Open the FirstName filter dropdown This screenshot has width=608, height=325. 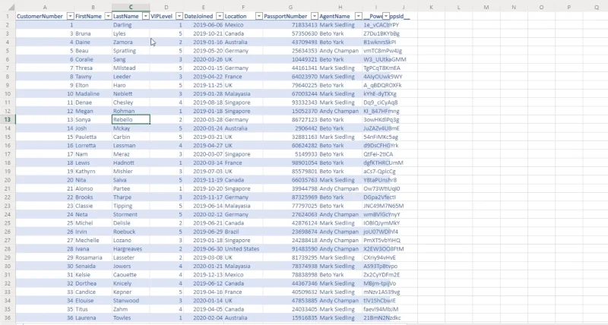coord(108,16)
